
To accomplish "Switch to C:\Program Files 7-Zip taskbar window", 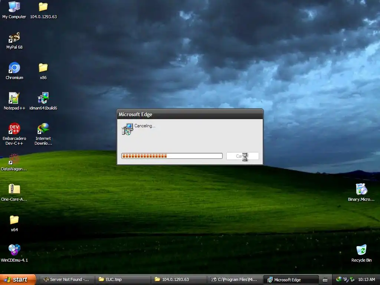I will (235, 280).
